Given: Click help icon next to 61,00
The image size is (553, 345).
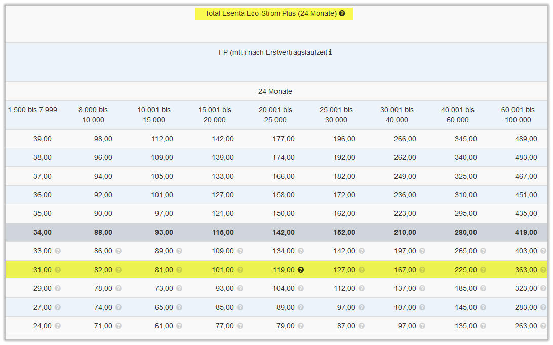Looking at the screenshot, I should point(179,326).
